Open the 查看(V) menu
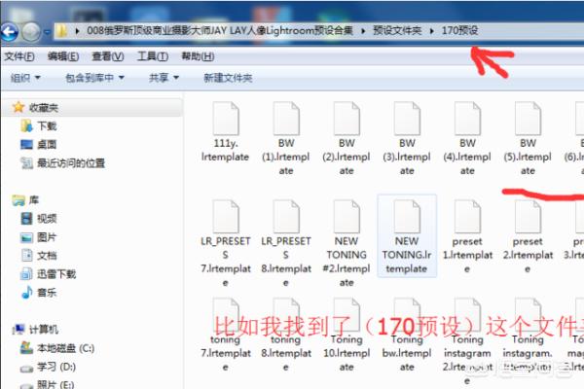This screenshot has width=584, height=389. [108, 56]
